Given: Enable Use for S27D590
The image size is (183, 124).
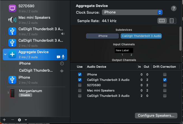Looking at the screenshot, I should tap(80, 85).
